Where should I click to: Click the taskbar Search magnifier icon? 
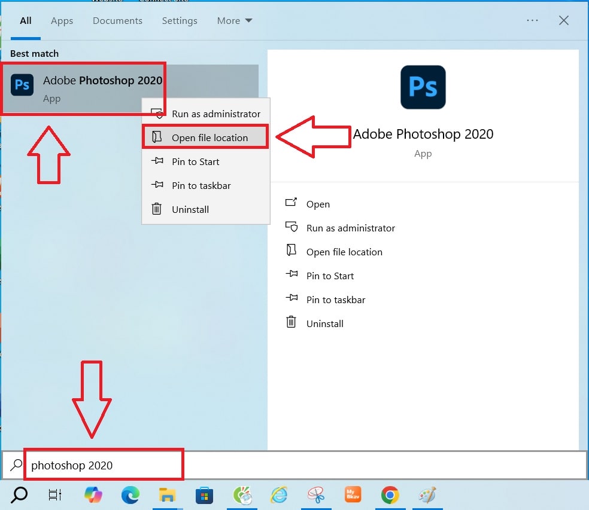(19, 495)
